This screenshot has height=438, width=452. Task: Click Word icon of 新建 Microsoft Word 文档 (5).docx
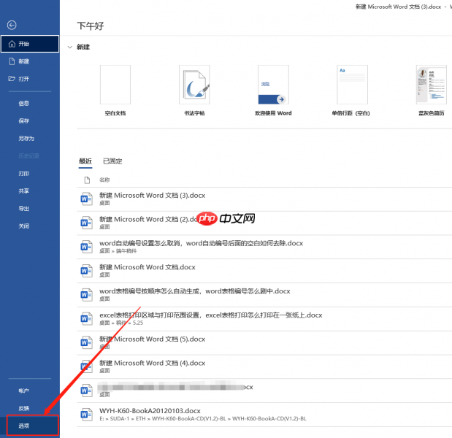(86, 342)
